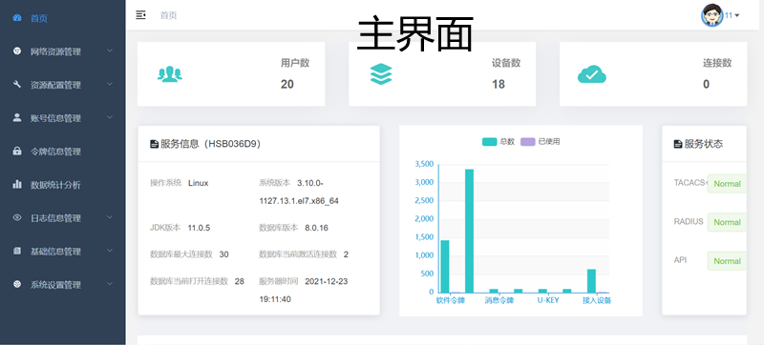Click the U-KEY axis label
The width and height of the screenshot is (764, 345).
(548, 300)
